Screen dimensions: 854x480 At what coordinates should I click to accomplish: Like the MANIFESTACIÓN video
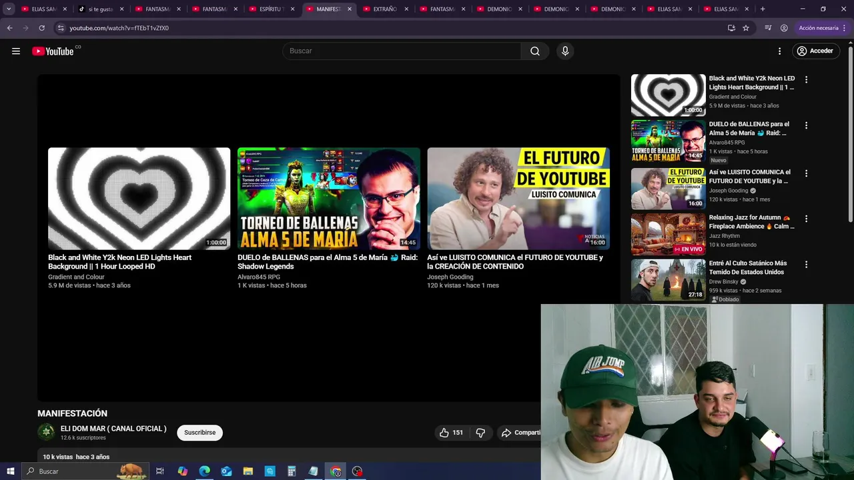point(451,433)
